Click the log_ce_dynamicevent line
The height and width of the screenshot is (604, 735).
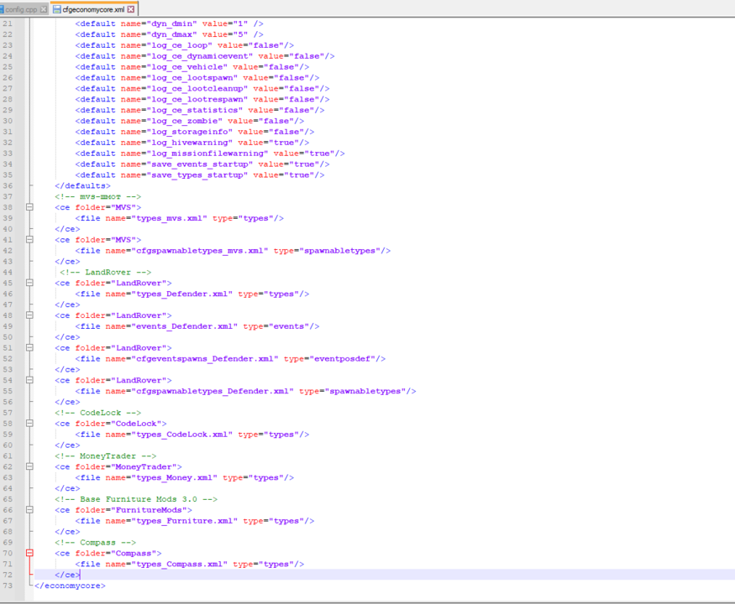point(205,55)
